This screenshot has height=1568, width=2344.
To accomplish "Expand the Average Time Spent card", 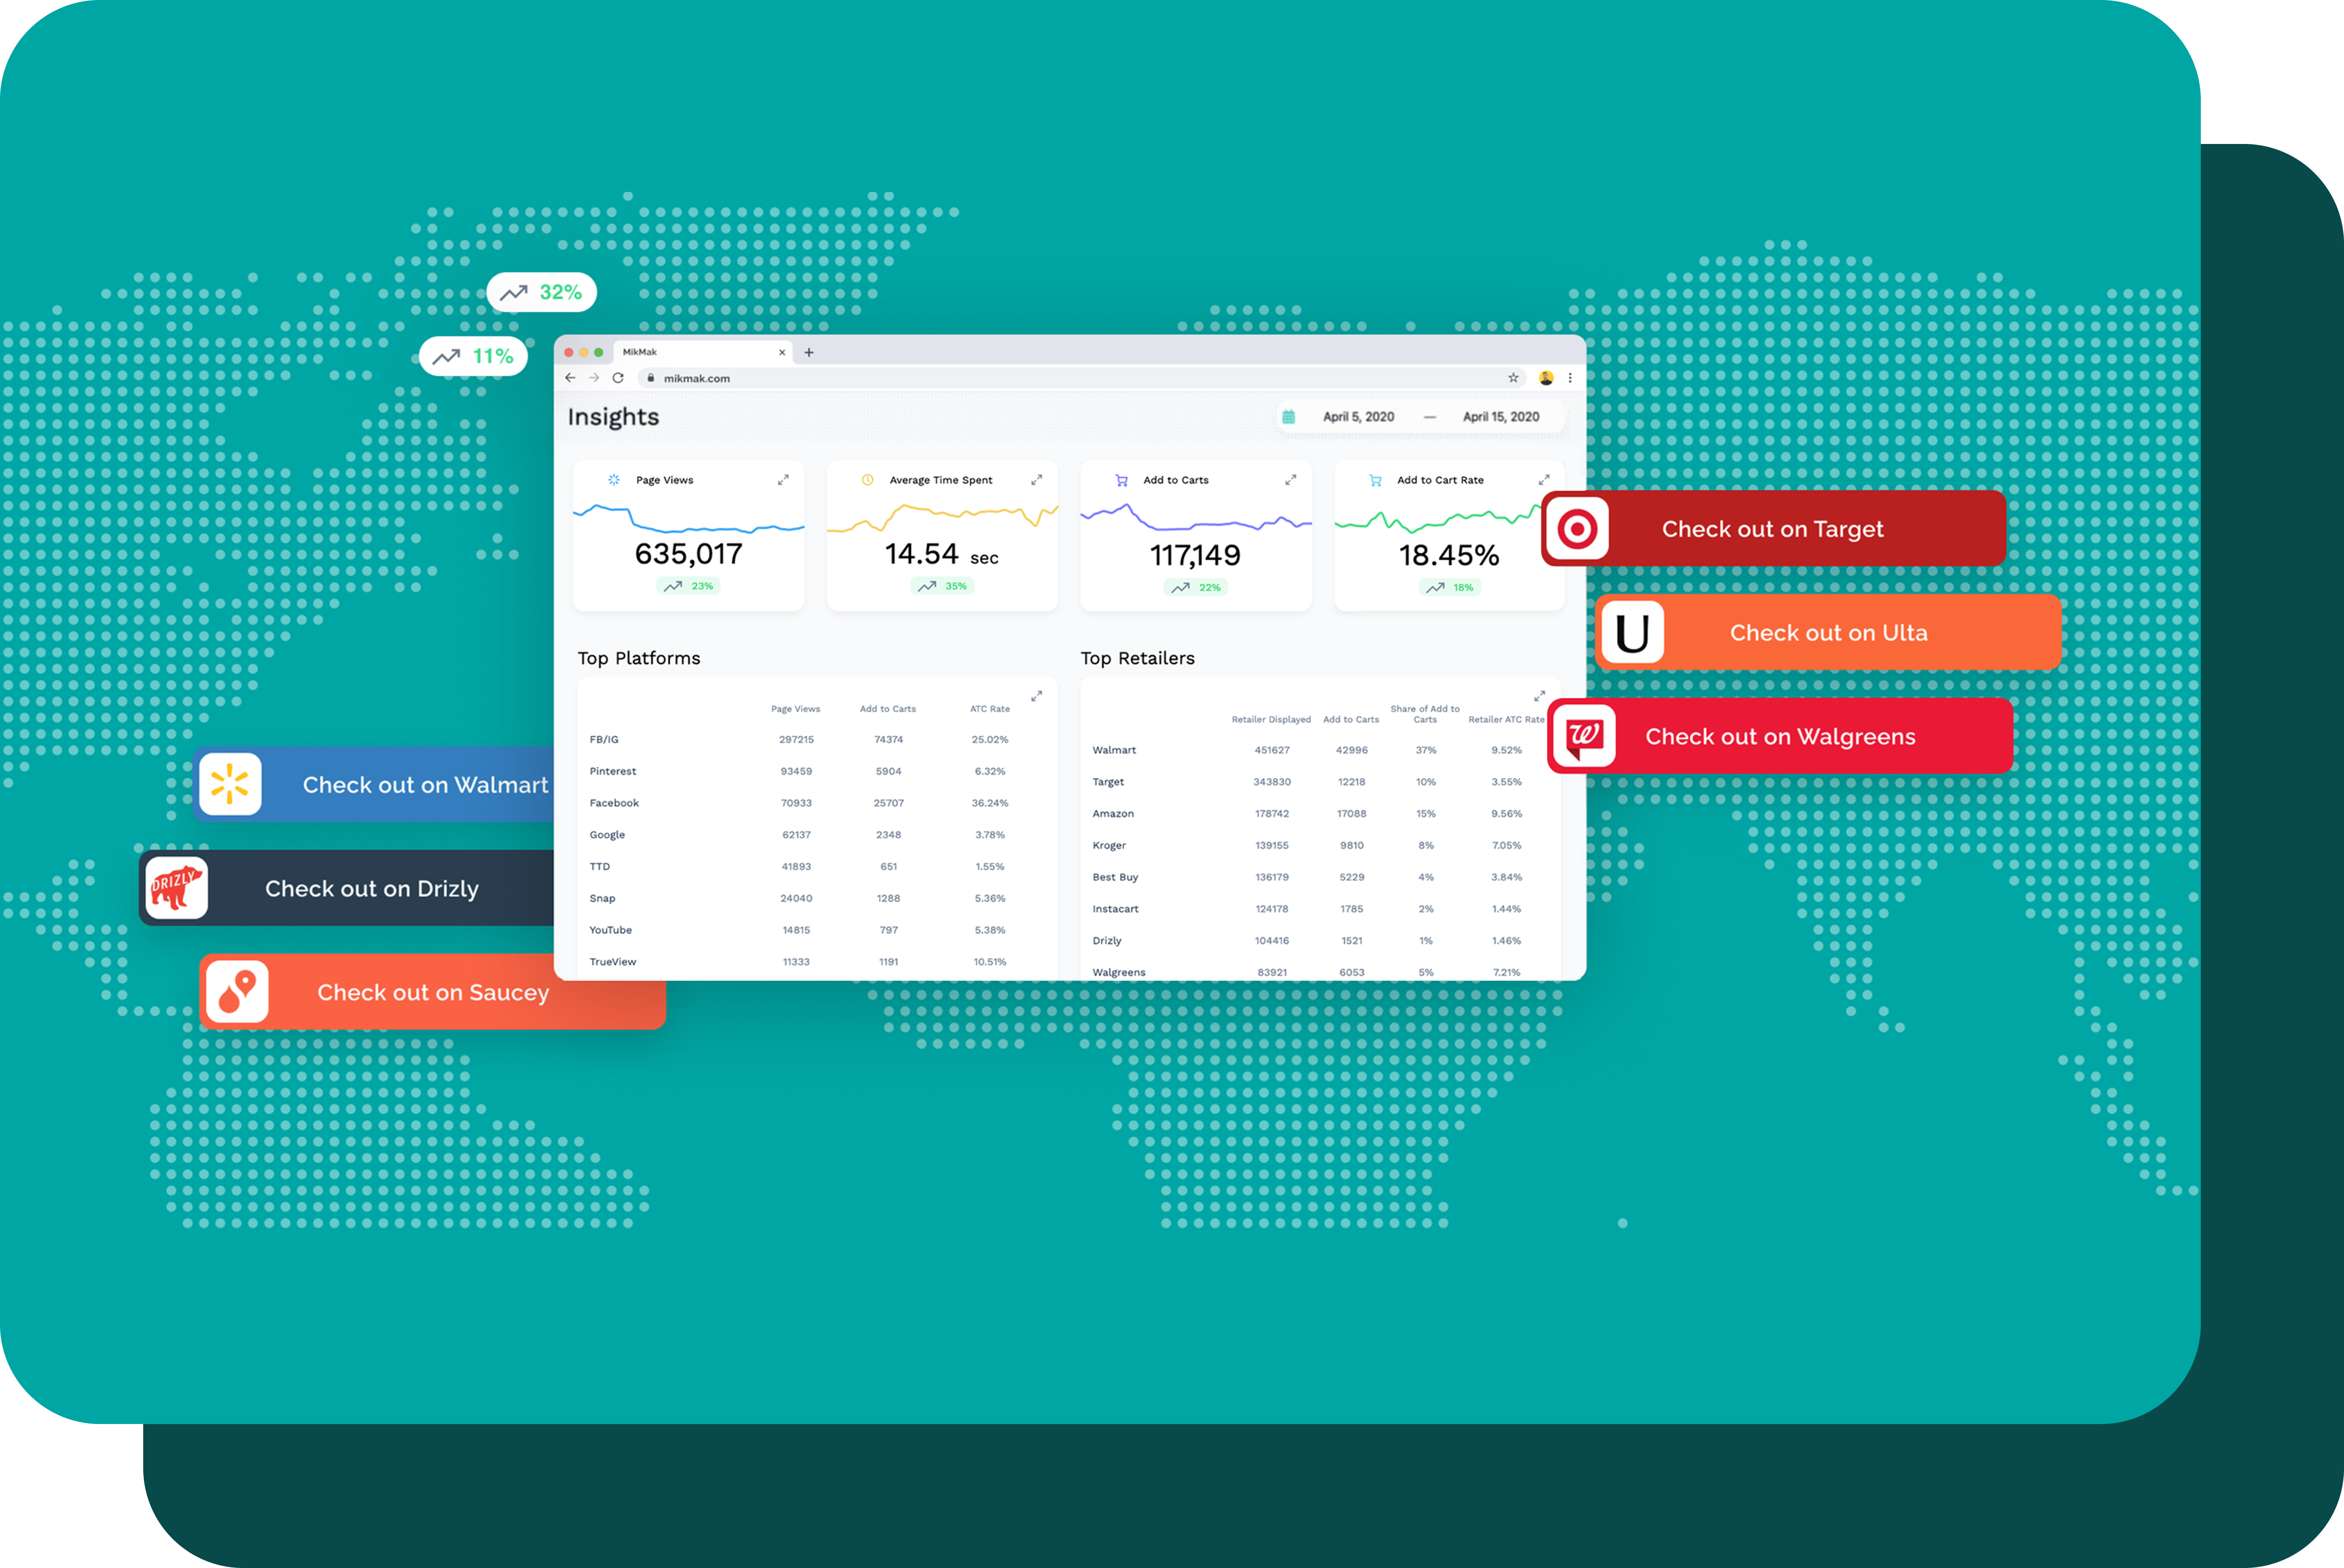I will click(x=1037, y=480).
